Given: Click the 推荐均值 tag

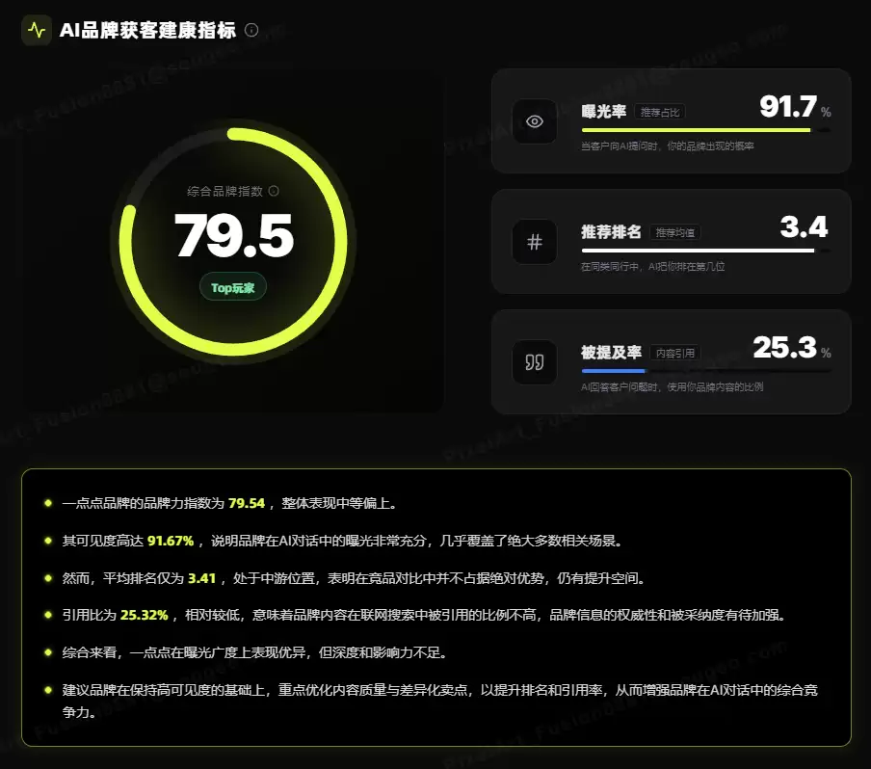Looking at the screenshot, I should (x=674, y=232).
